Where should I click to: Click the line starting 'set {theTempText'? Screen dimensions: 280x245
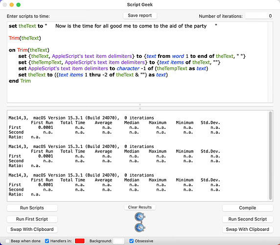119,62
